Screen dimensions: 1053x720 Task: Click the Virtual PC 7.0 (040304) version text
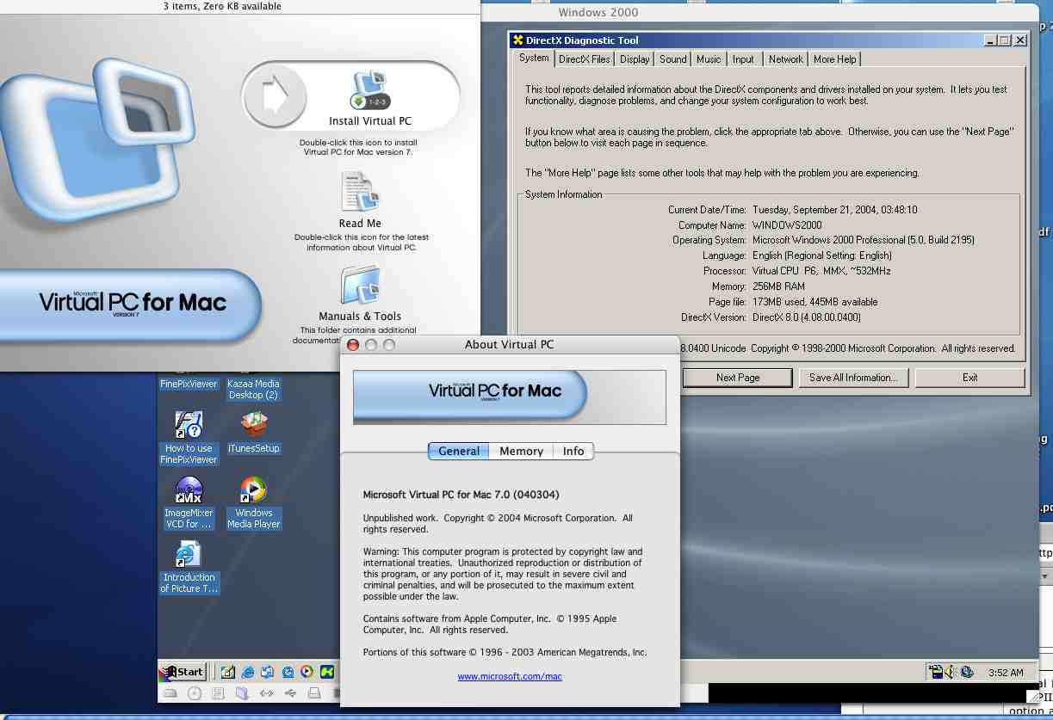461,495
